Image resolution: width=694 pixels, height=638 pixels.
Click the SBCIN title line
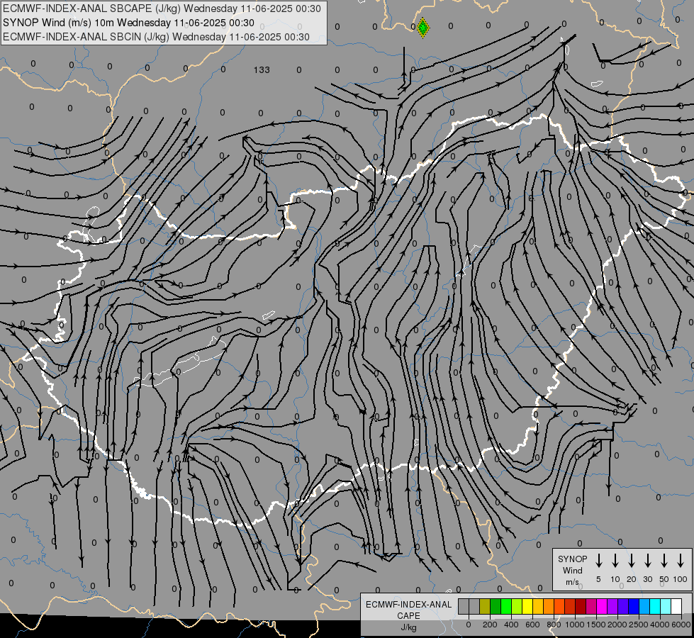(x=156, y=37)
